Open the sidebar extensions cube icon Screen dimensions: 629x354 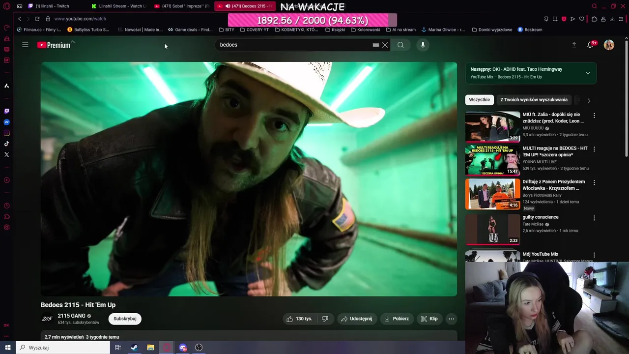pos(6,217)
